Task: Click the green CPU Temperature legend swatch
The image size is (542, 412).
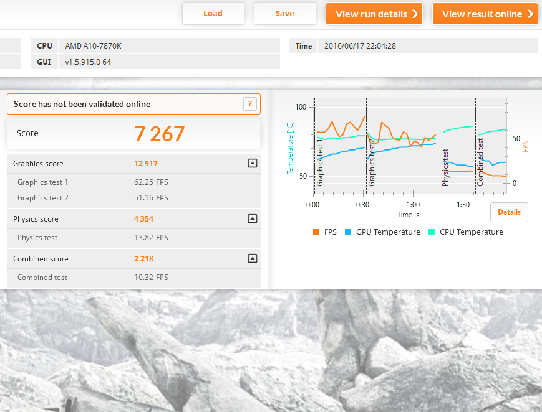Action: pos(432,232)
